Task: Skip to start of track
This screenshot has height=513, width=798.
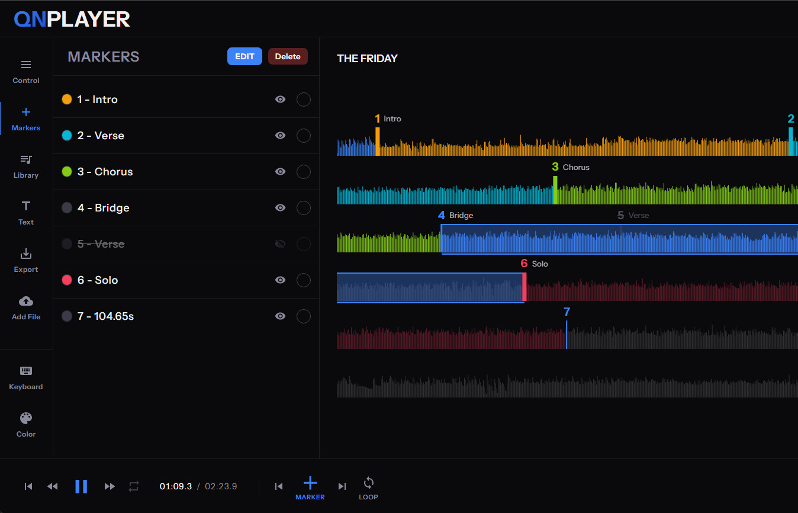Action: (28, 486)
